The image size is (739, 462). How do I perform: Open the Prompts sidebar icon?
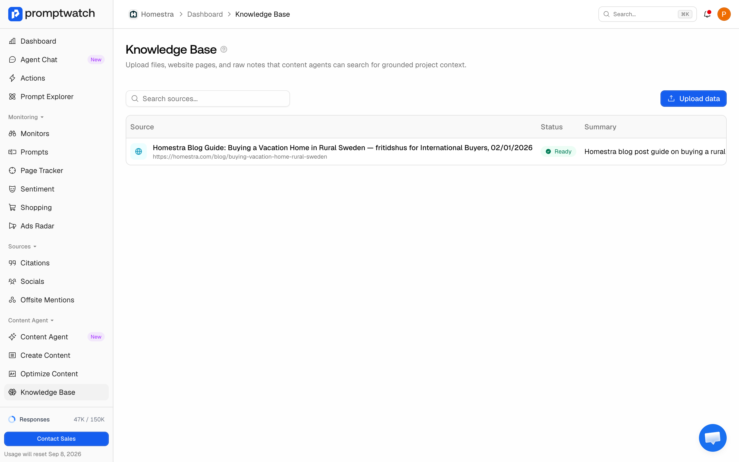[12, 152]
